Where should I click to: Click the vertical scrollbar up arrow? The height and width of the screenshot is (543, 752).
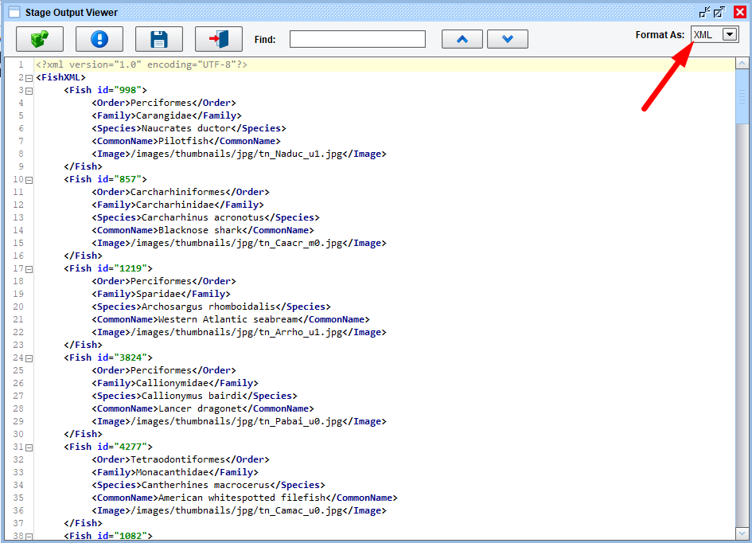[742, 64]
